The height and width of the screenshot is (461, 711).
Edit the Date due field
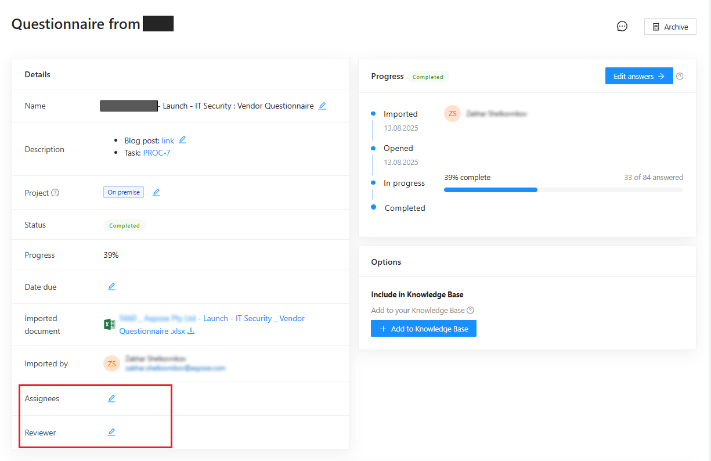click(x=111, y=286)
